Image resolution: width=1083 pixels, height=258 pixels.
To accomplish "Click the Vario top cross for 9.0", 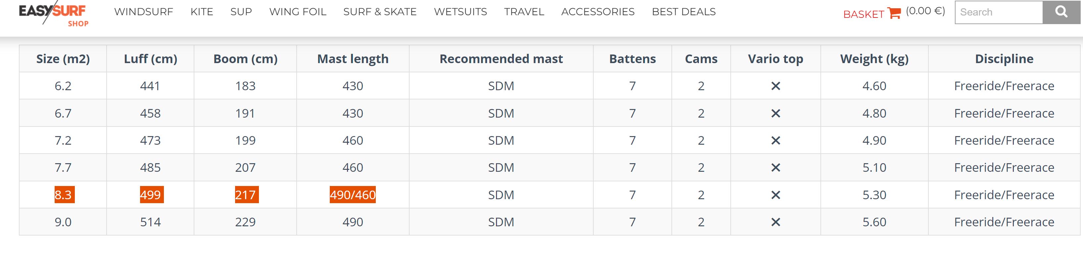I will [x=776, y=222].
